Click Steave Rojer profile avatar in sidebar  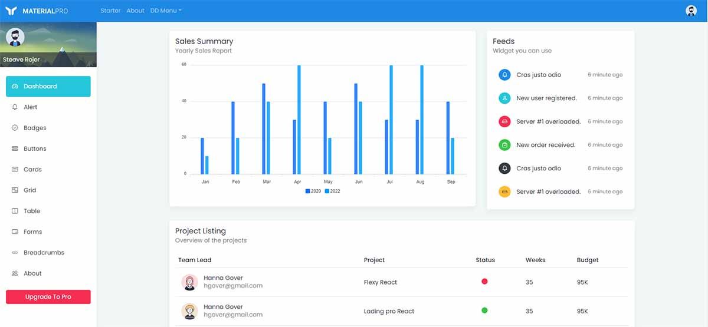coord(15,37)
